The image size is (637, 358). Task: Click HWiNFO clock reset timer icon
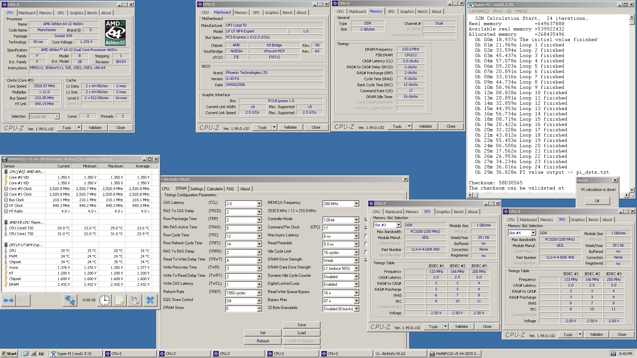105,300
